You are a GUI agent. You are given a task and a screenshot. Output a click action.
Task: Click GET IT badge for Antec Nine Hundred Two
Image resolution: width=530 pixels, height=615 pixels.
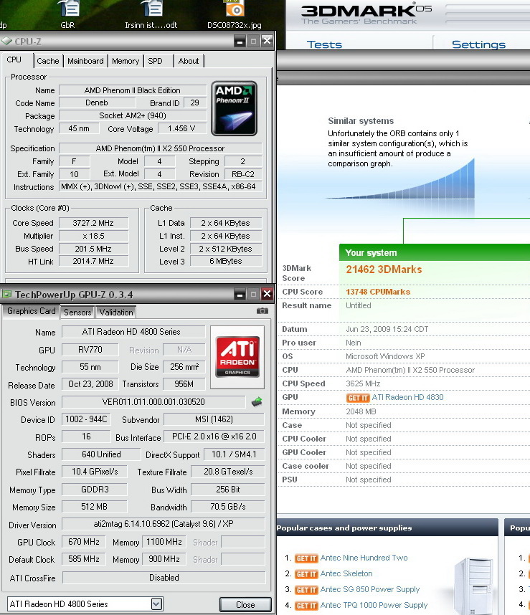pos(306,558)
